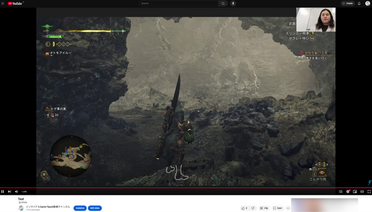Focus the Search input field
This screenshot has height=212, width=372.
178,3
